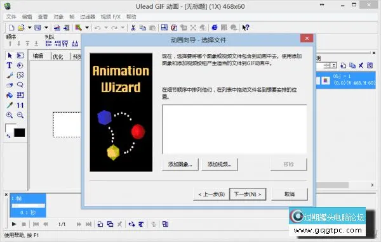Select the Lasso selection tool

coord(20,85)
